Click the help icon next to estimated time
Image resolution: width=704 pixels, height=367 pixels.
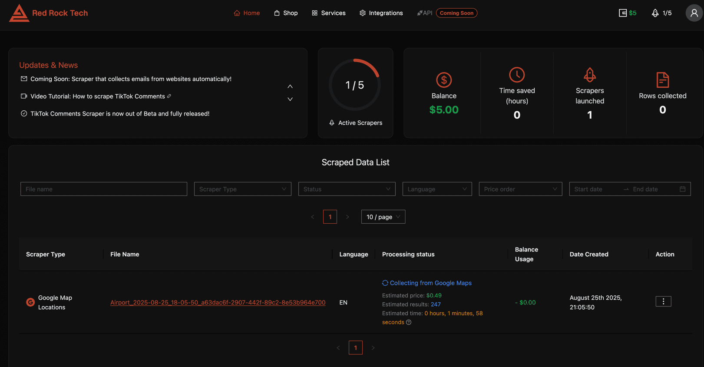point(409,322)
